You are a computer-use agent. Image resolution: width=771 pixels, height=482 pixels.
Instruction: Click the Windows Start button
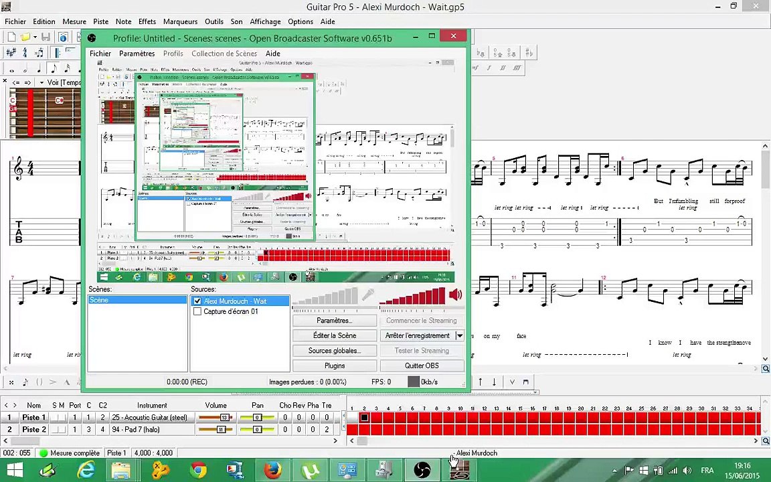[15, 471]
